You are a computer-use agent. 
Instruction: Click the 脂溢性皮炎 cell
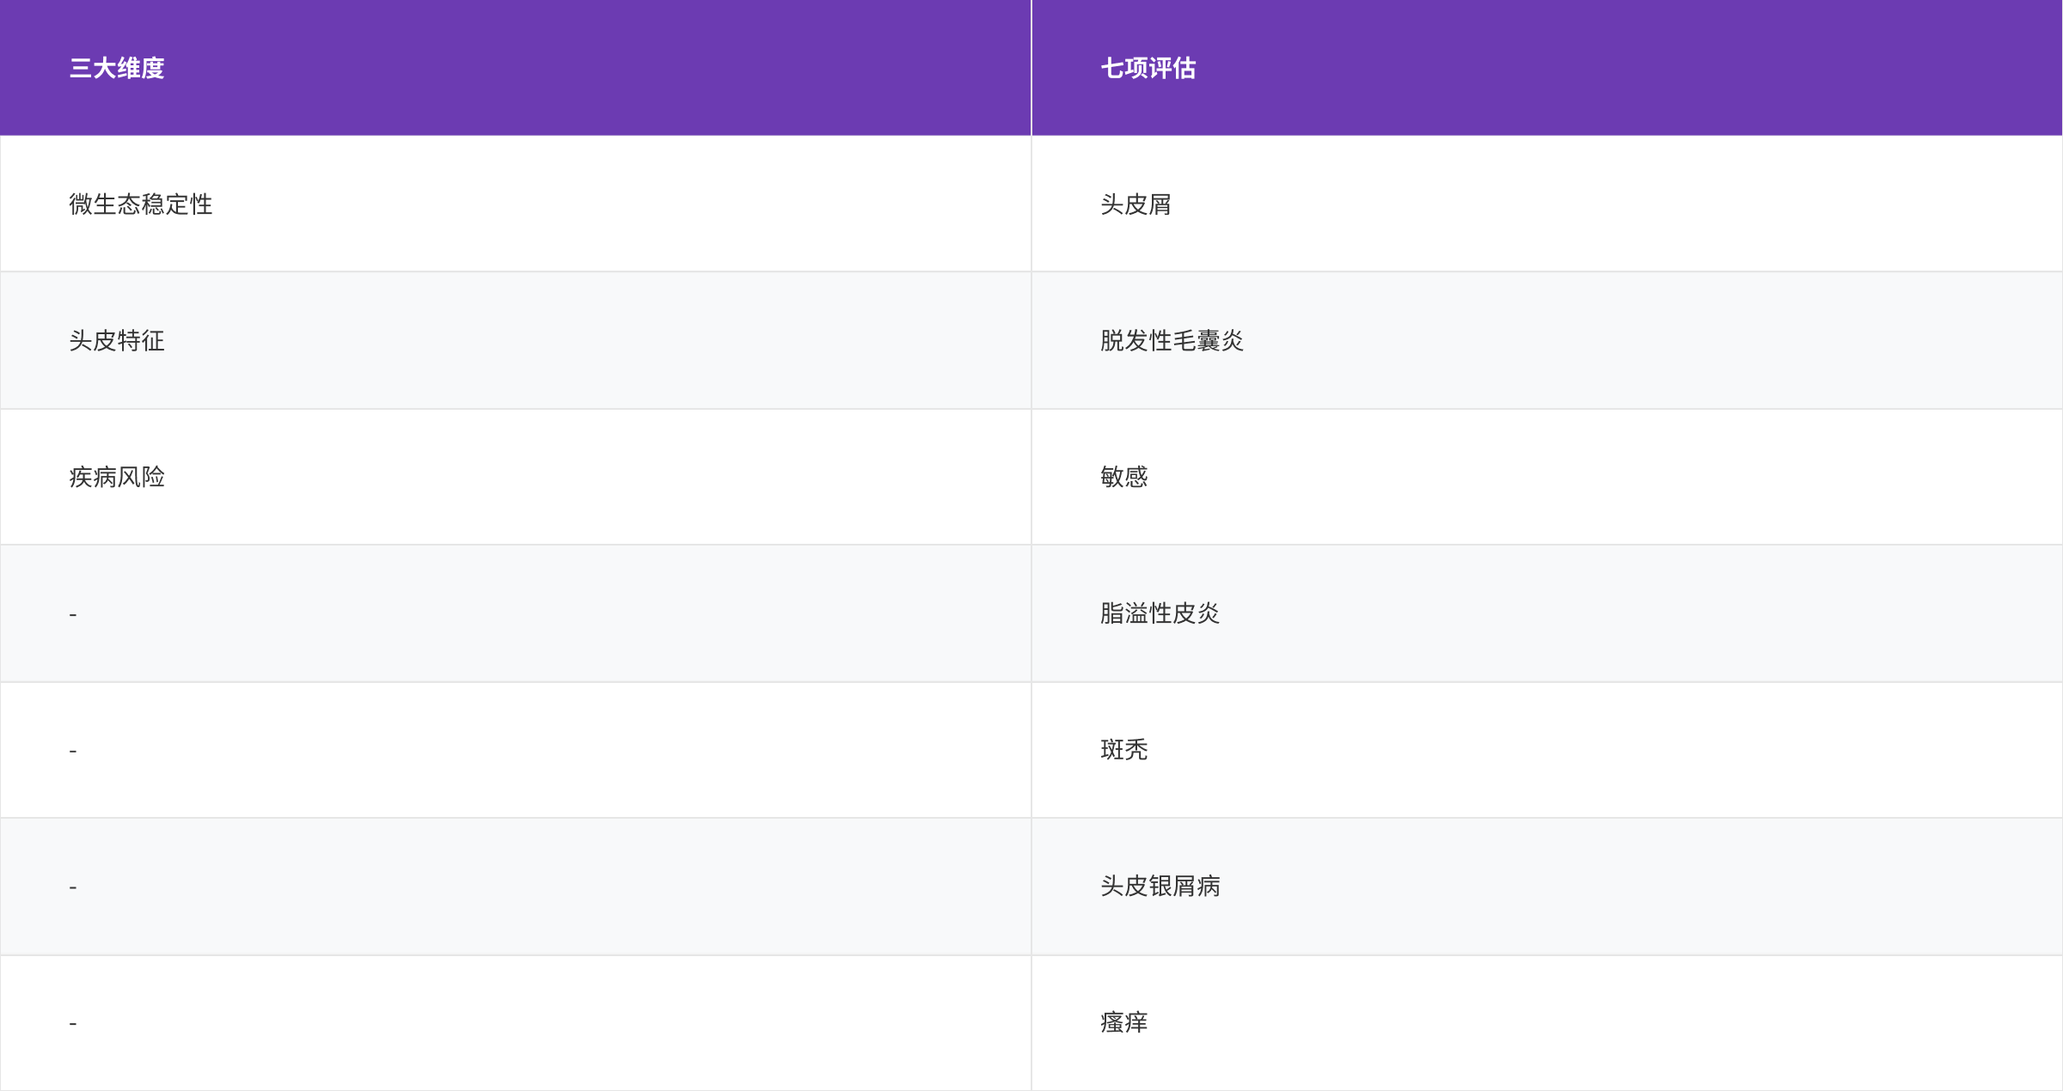(x=1160, y=613)
